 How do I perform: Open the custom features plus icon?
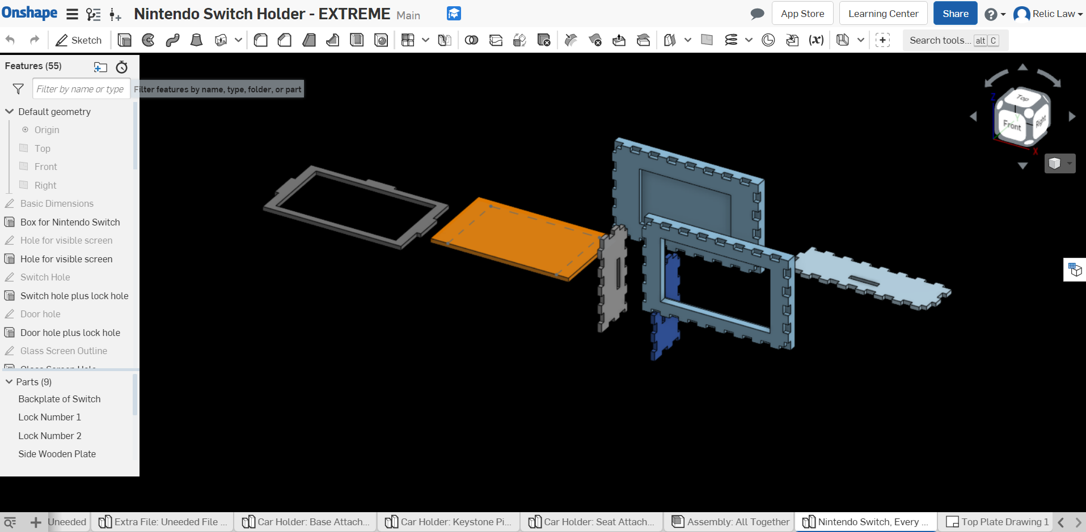coord(882,40)
